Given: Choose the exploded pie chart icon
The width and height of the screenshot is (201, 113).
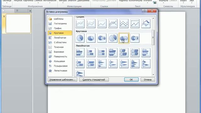Looking at the screenshot, I should pyautogui.click(x=113, y=38).
